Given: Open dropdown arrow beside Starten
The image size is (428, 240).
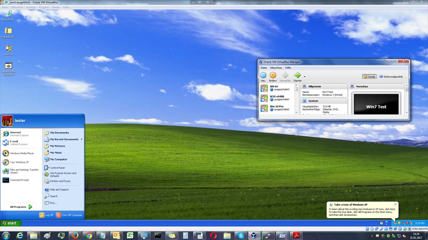Looking at the screenshot, I should pos(304,77).
